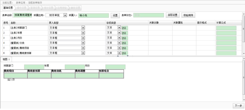Click the 插入项 link
Viewport: 245px width, 110px height.
point(11,80)
